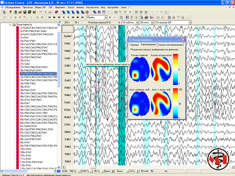Select tree item 31с-P3A1,Fp1A1,F3A1
The width and height of the screenshot is (235, 176).
[x=38, y=74]
